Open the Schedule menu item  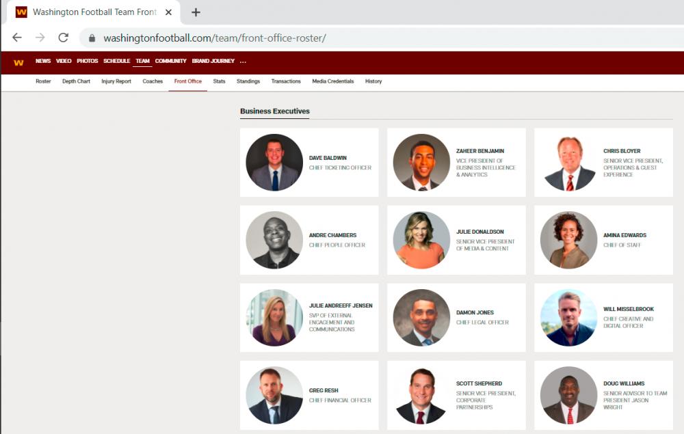coord(116,62)
